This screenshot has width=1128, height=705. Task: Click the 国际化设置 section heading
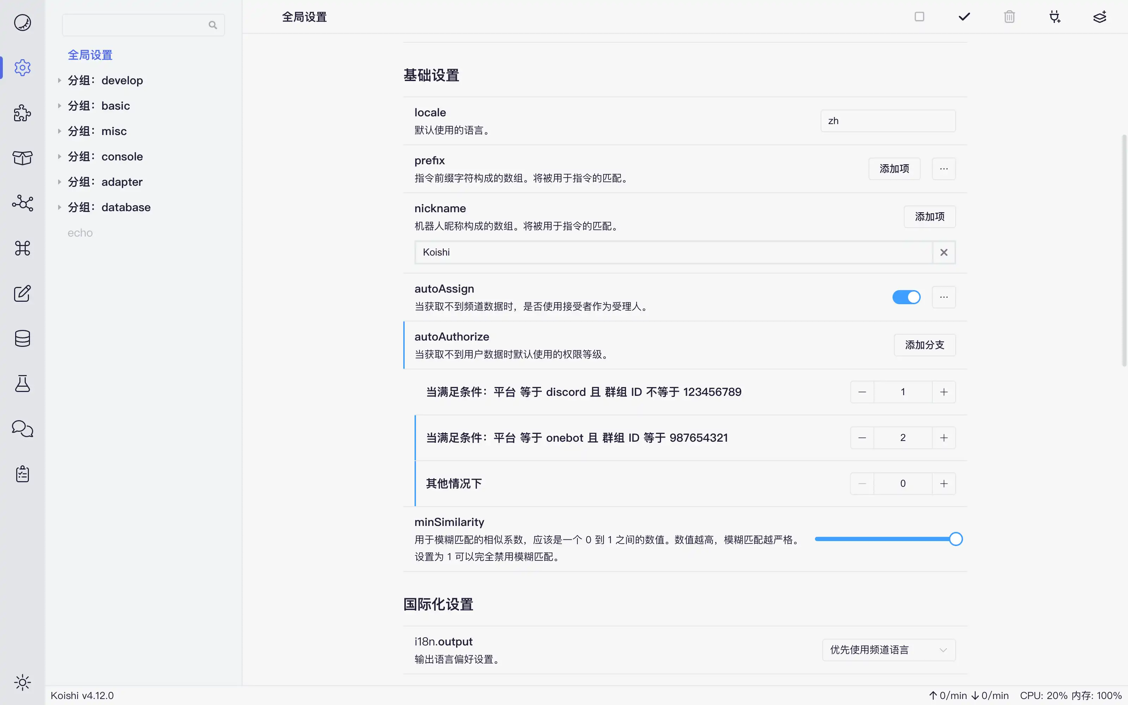point(438,604)
